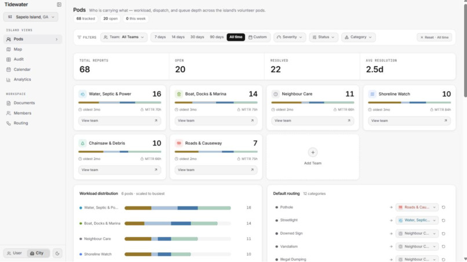Image resolution: width=467 pixels, height=262 pixels.
Task: Click the Roads & Causeway pod icon
Action: [178, 143]
